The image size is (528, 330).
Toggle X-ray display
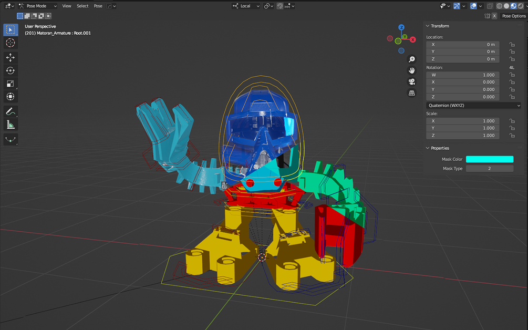pos(490,6)
